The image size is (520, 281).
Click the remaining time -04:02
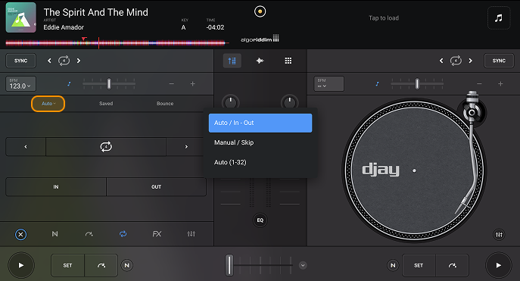pyautogui.click(x=215, y=27)
